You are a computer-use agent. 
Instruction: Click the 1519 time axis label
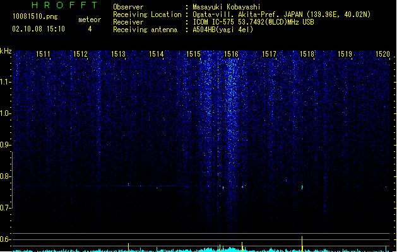[x=345, y=54]
